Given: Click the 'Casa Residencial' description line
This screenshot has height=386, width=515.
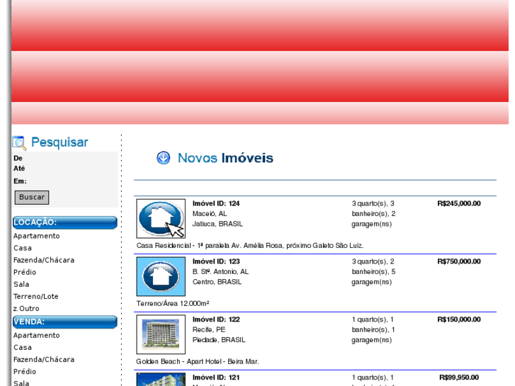Looking at the screenshot, I should 250,245.
